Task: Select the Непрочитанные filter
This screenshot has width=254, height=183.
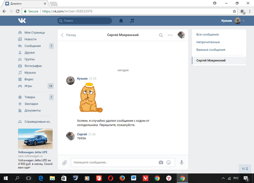Action: click(208, 42)
